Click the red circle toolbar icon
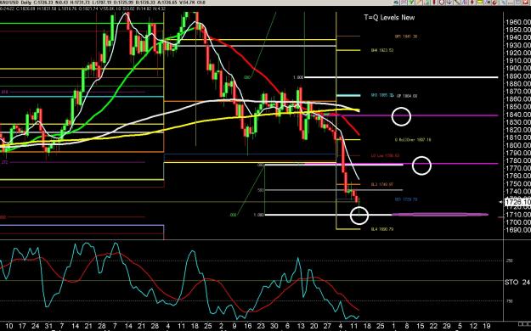This screenshot has height=331, width=531. [x=442, y=2]
